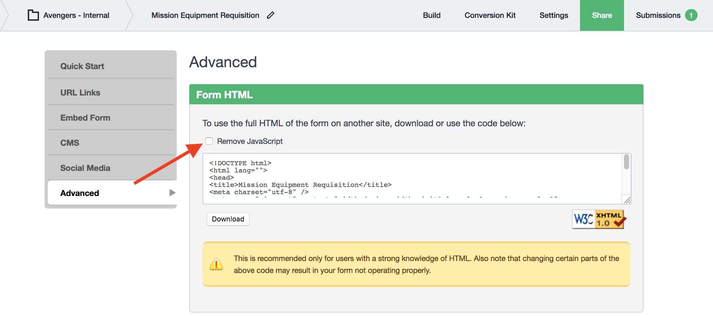Open URL Links in the sidebar
The image size is (713, 316).
(x=80, y=93)
